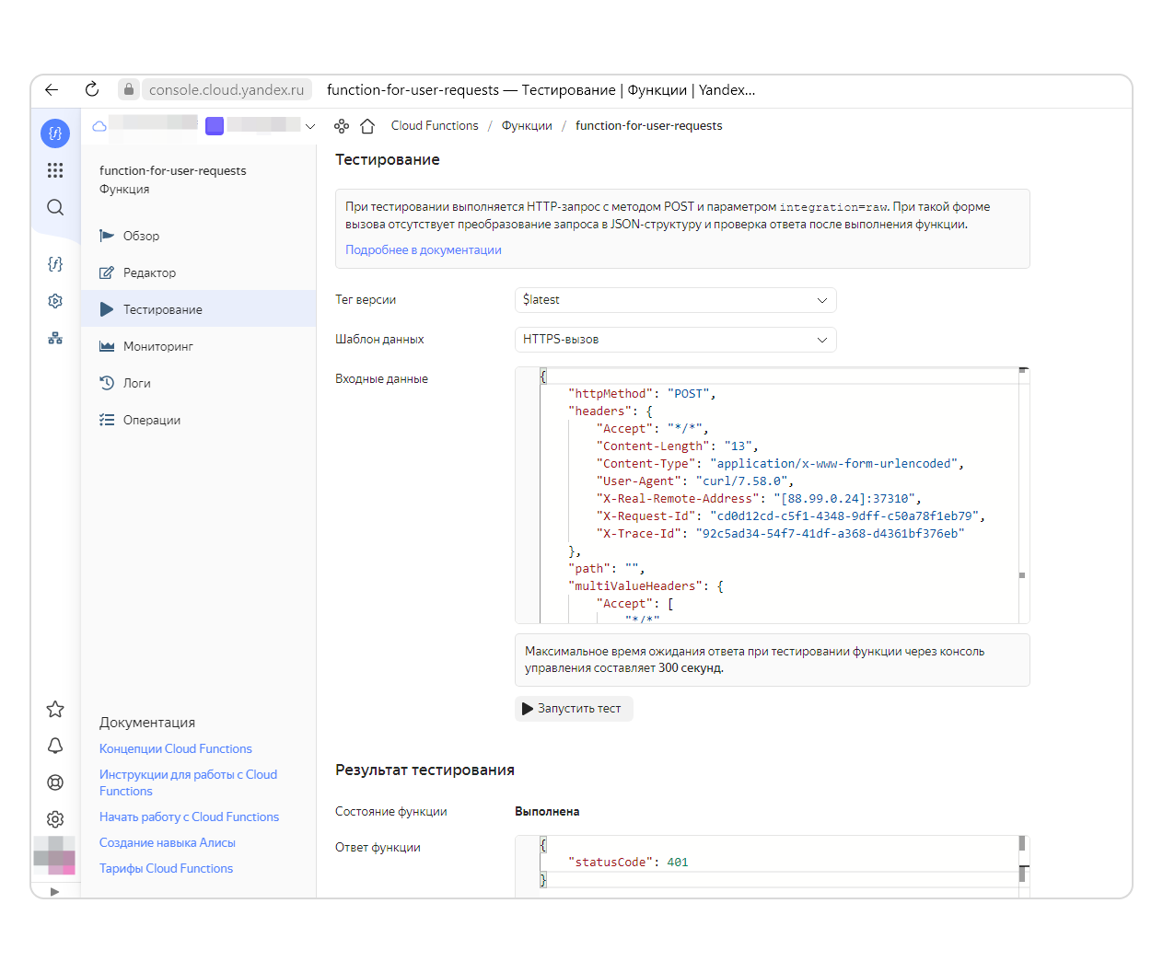Click the "statusCode": 401 response line
Image resolution: width=1163 pixels, height=973 pixels.
tap(628, 863)
